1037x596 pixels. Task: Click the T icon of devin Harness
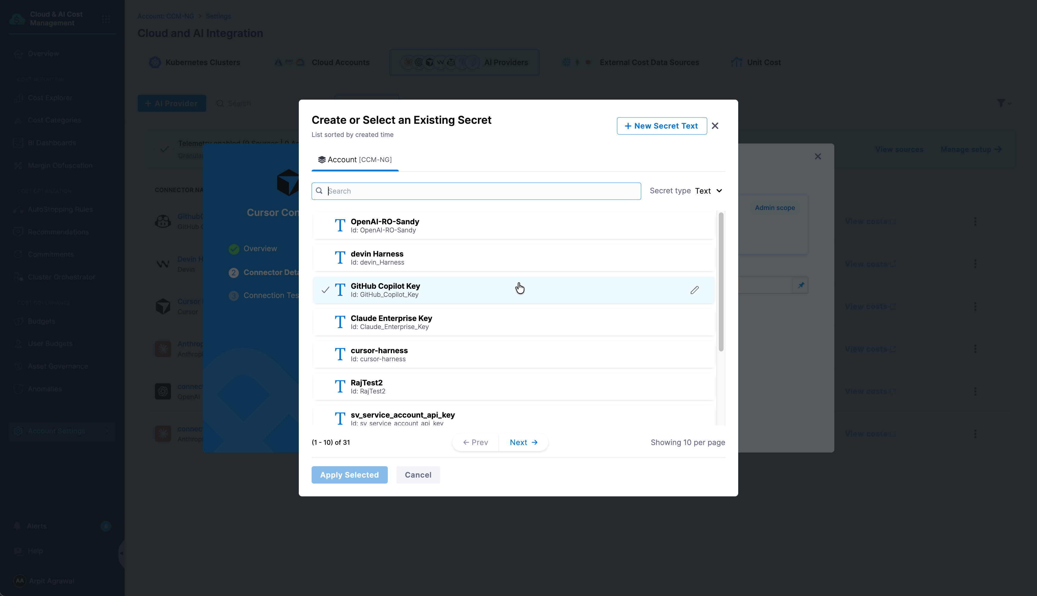click(339, 258)
